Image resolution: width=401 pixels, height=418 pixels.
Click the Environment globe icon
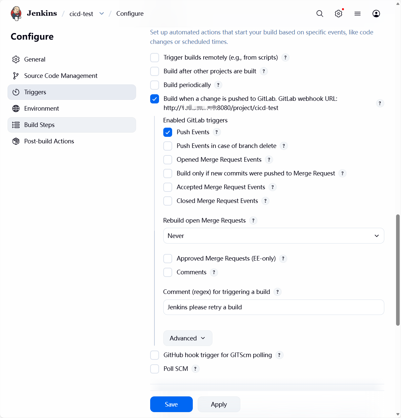point(16,108)
